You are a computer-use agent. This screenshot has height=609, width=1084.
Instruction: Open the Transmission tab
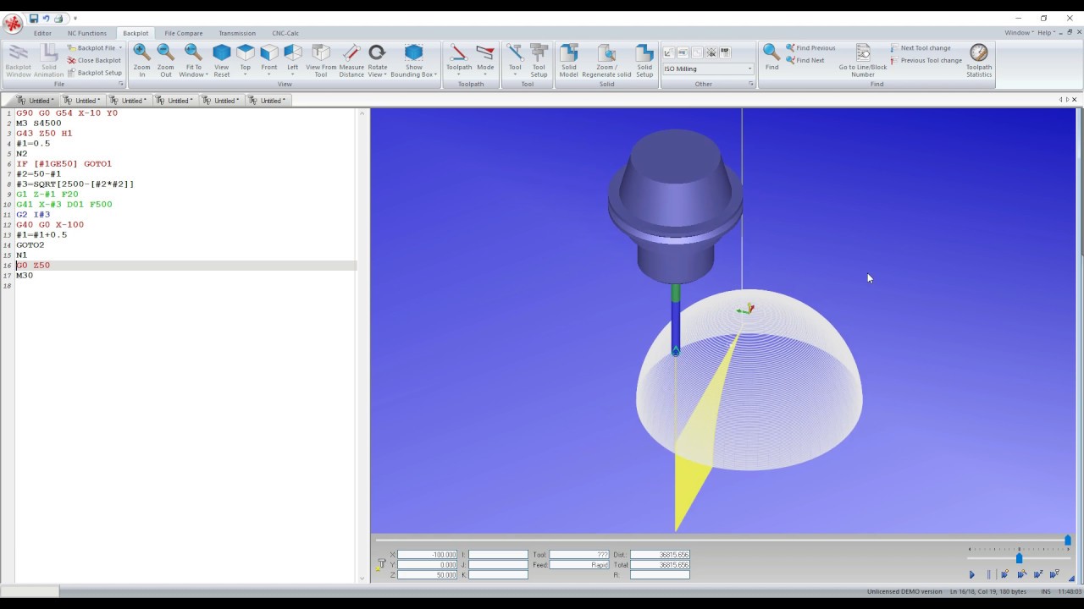coord(237,33)
